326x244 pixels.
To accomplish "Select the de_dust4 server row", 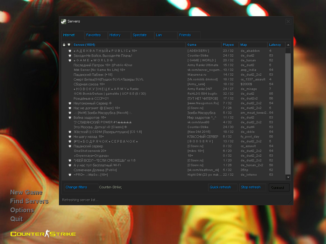I will click(174, 127).
